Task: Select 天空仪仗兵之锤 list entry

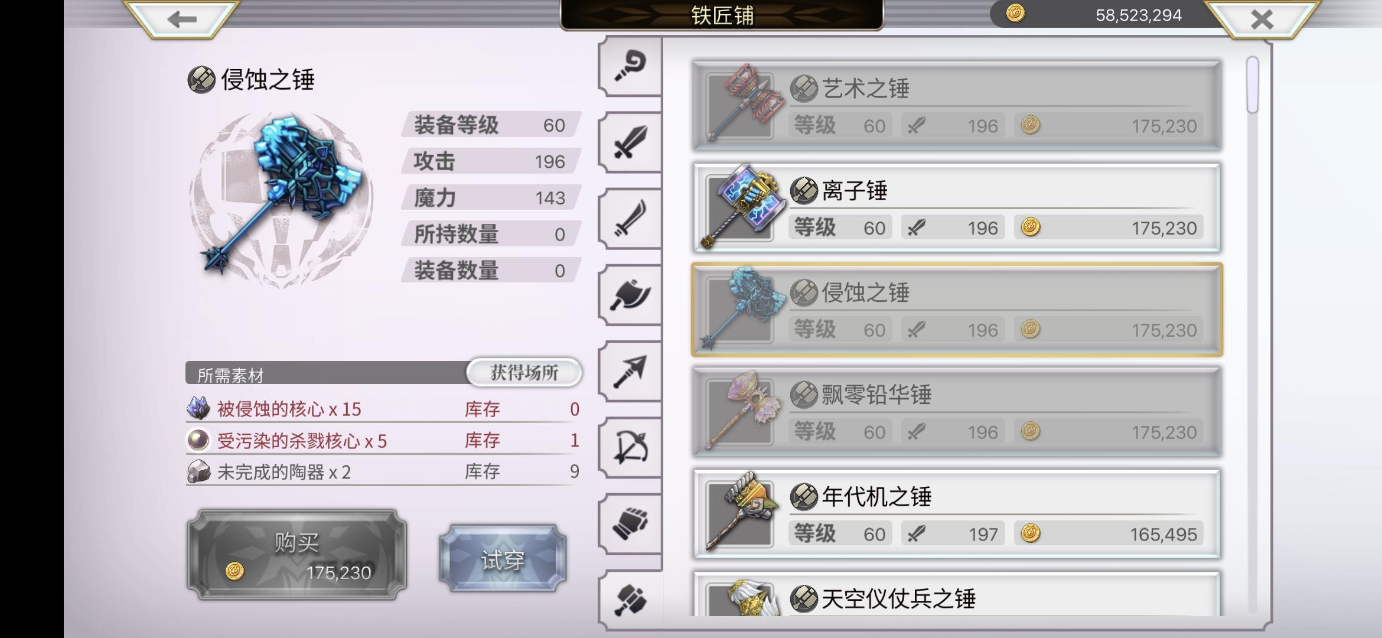Action: pos(957,594)
